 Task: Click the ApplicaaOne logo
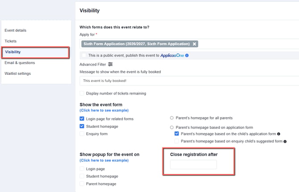click(x=172, y=55)
